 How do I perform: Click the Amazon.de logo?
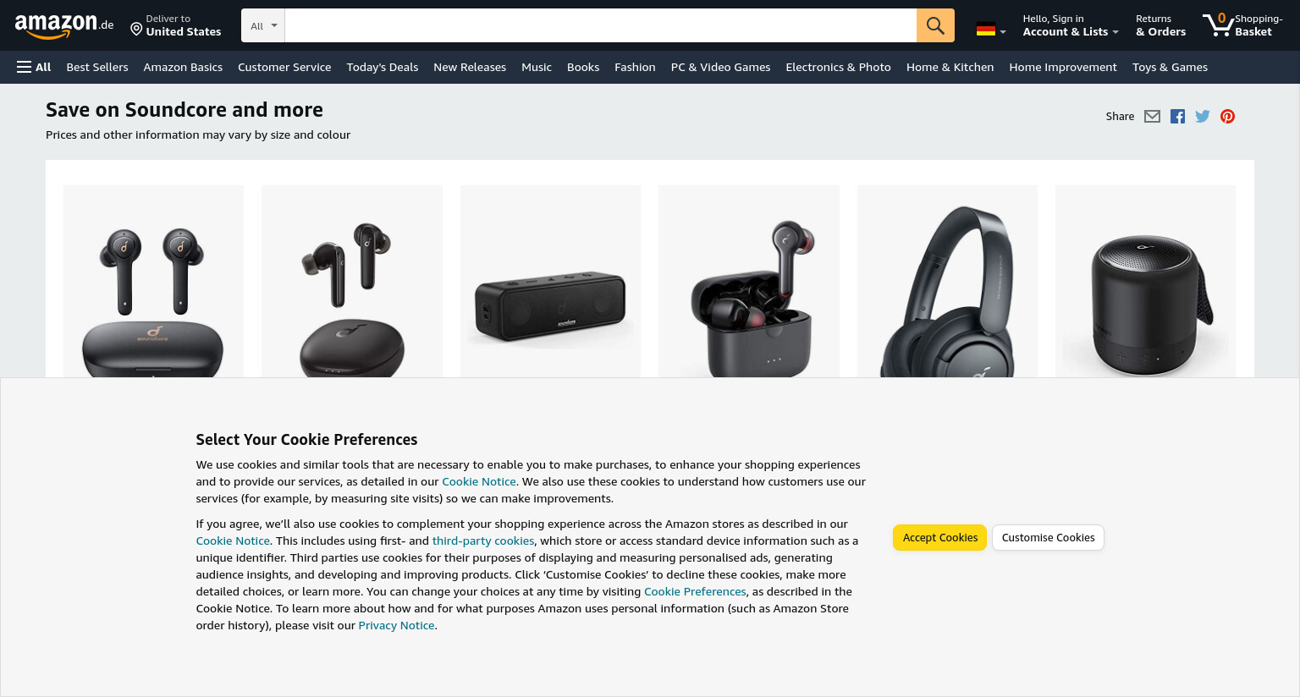64,26
